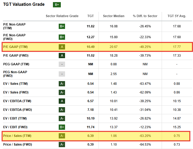The height and width of the screenshot is (149, 193).
Task: Select the Price / Sales (TTM) row label
Action: point(17,136)
